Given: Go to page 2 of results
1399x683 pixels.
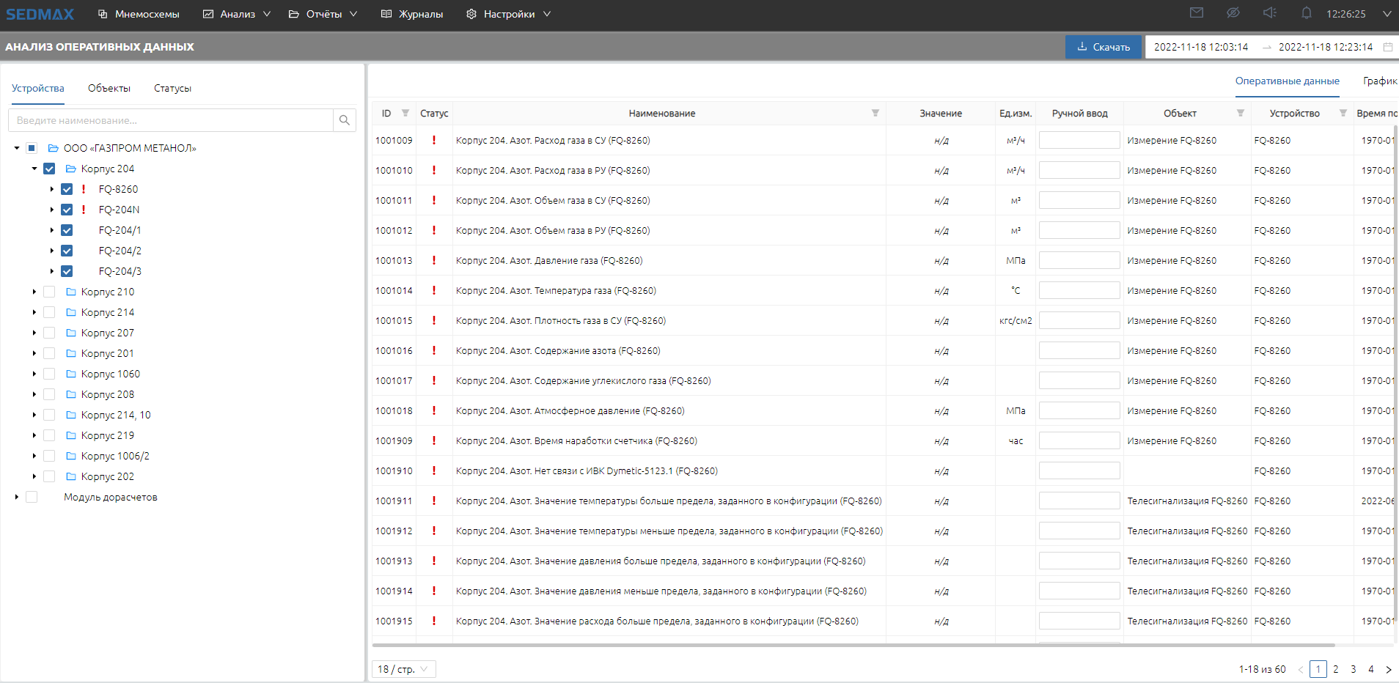Looking at the screenshot, I should [x=1336, y=669].
